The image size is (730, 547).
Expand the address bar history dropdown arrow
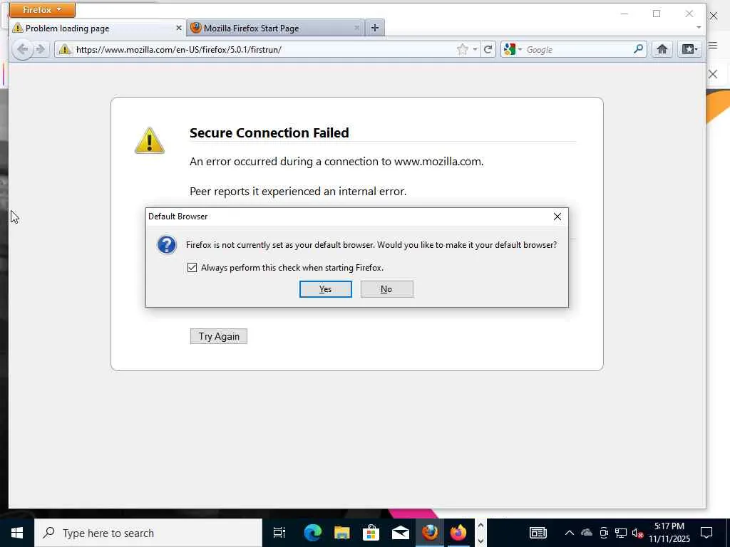475,49
